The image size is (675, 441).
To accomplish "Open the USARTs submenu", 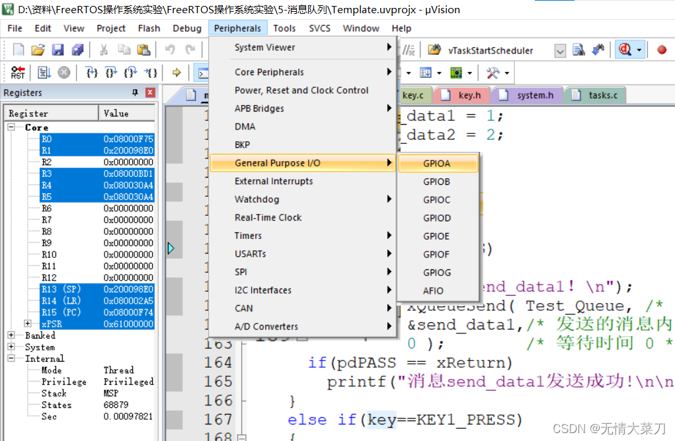I will point(302,254).
